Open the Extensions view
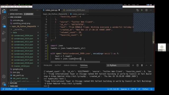 pos(4,40)
